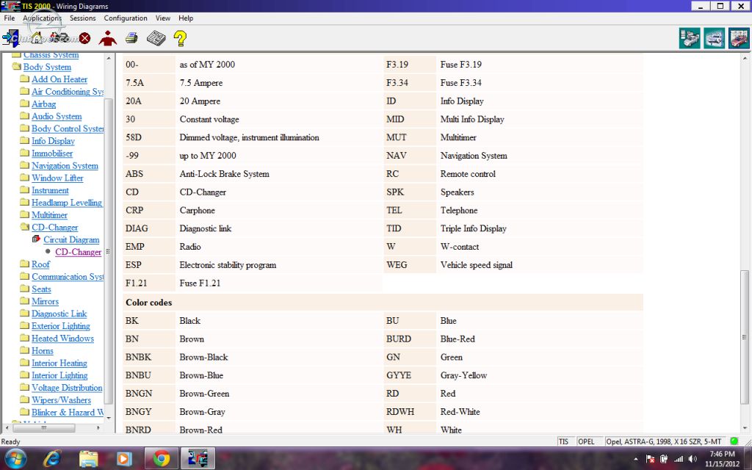Click the 'Electronic stability program' cell
The width and height of the screenshot is (752, 470).
pyautogui.click(x=278, y=264)
